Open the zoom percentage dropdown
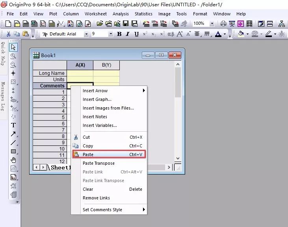Viewport: 288px width, 227px height. pos(212,24)
